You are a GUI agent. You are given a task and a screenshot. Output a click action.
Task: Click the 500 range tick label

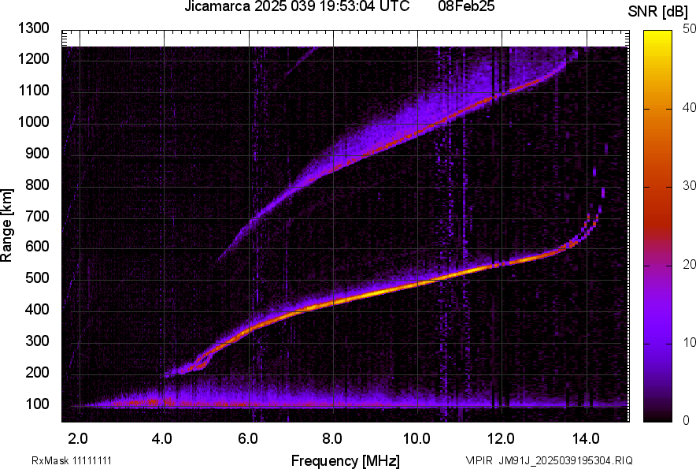[x=37, y=277]
